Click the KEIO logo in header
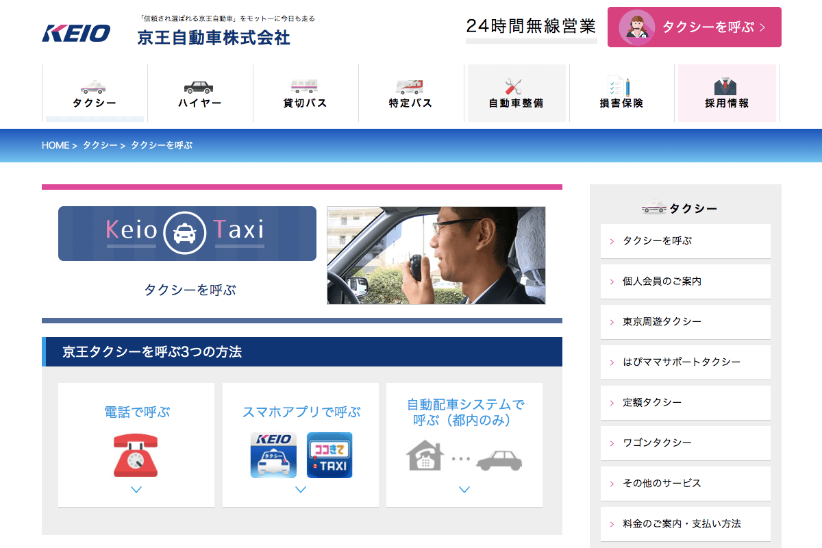 tap(76, 33)
